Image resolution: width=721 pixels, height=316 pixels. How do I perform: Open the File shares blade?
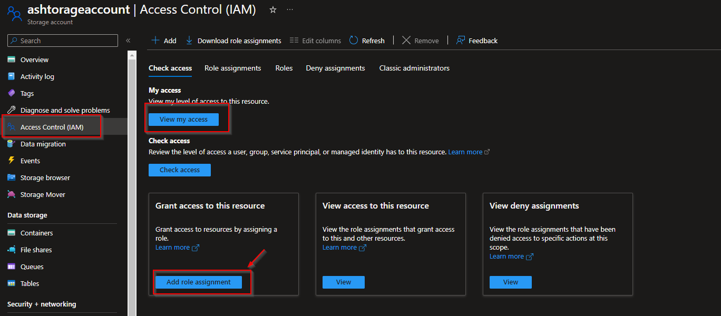tap(35, 250)
